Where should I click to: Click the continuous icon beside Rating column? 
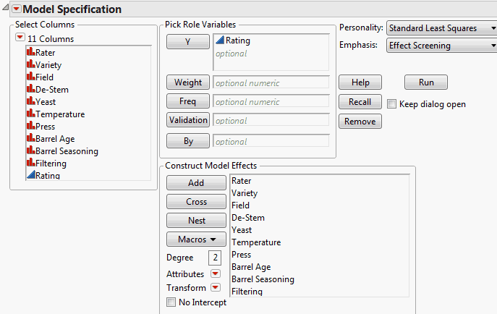pyautogui.click(x=30, y=175)
